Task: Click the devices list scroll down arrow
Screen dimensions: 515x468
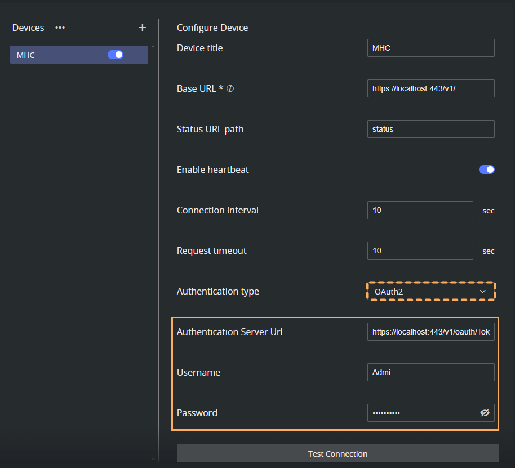Action: [153, 460]
